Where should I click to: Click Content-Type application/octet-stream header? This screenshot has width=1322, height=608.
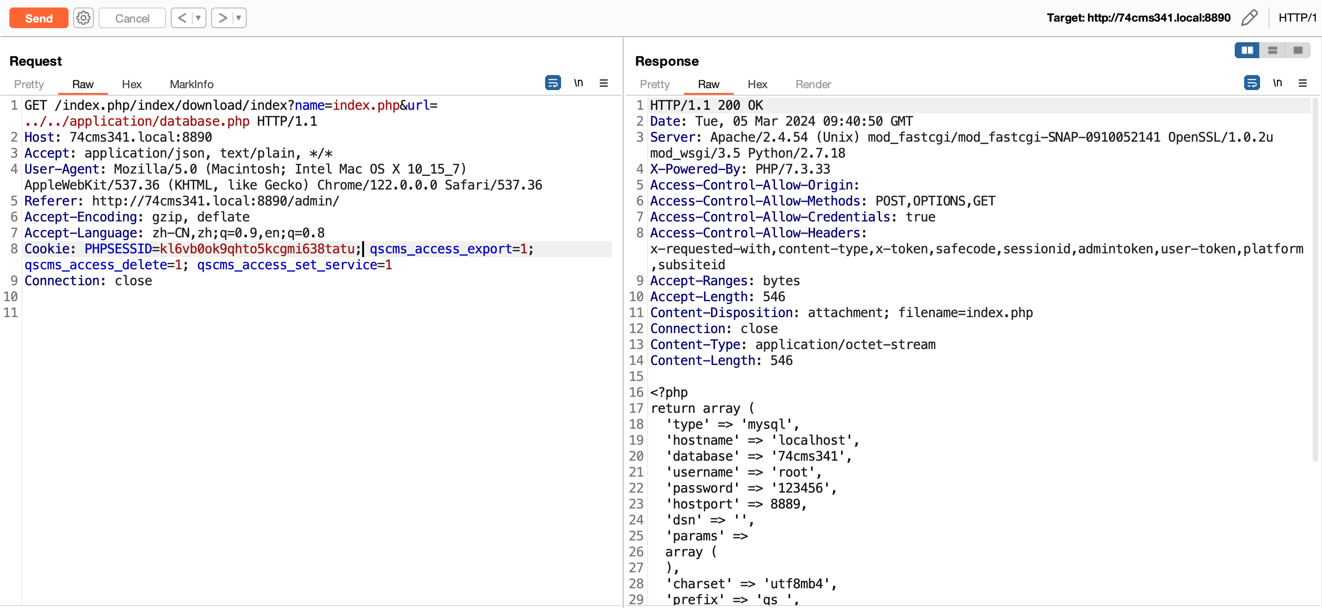(792, 344)
